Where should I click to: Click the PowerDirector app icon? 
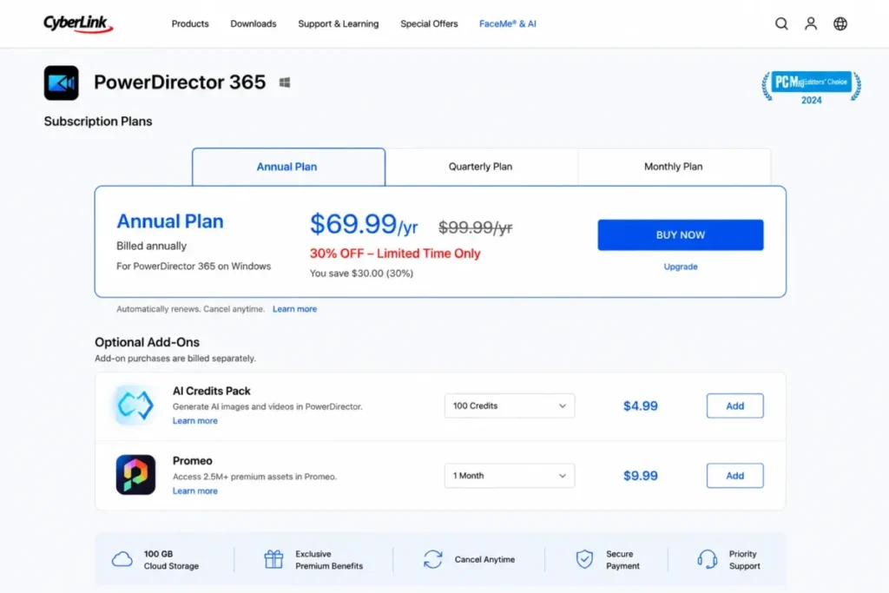coord(62,82)
